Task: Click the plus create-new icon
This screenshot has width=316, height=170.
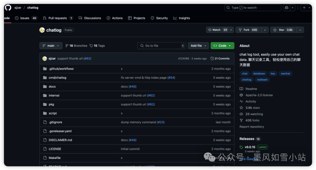Action: (x=304, y=8)
